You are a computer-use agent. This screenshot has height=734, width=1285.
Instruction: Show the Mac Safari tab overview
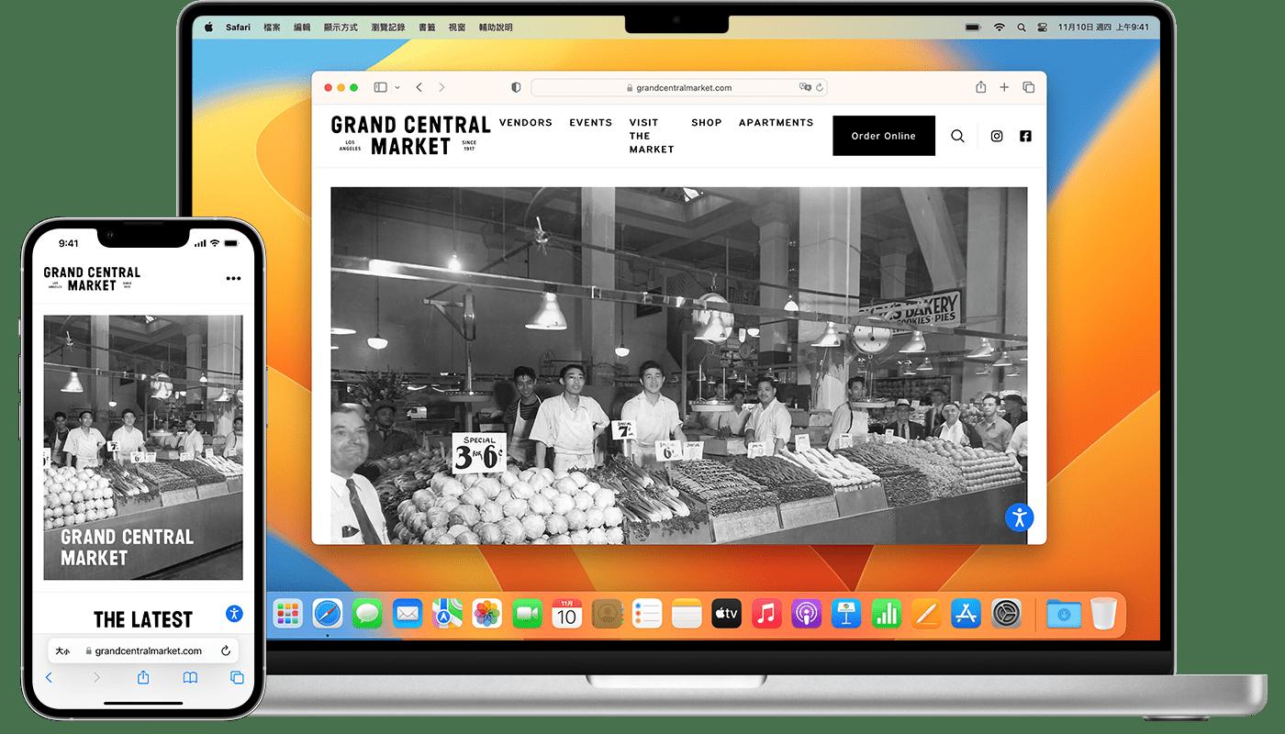point(1028,87)
